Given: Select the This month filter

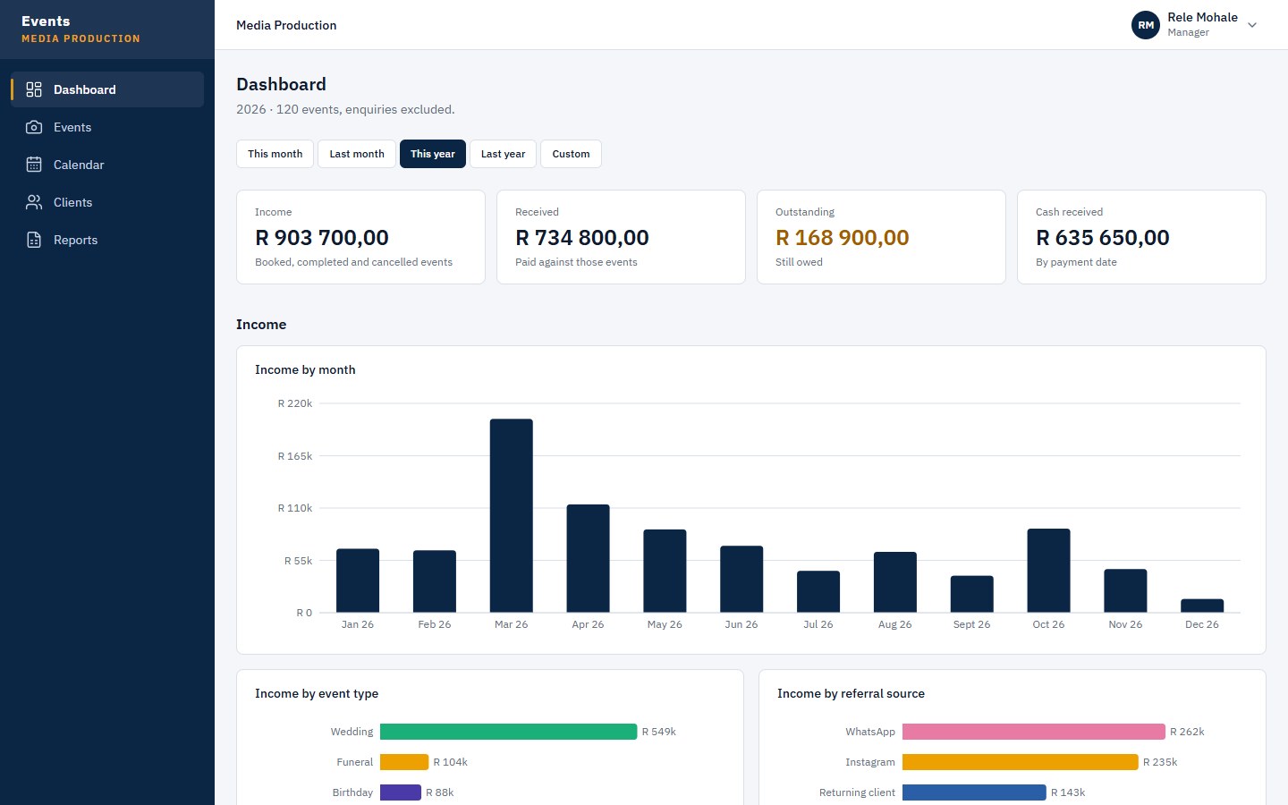Looking at the screenshot, I should pyautogui.click(x=275, y=154).
